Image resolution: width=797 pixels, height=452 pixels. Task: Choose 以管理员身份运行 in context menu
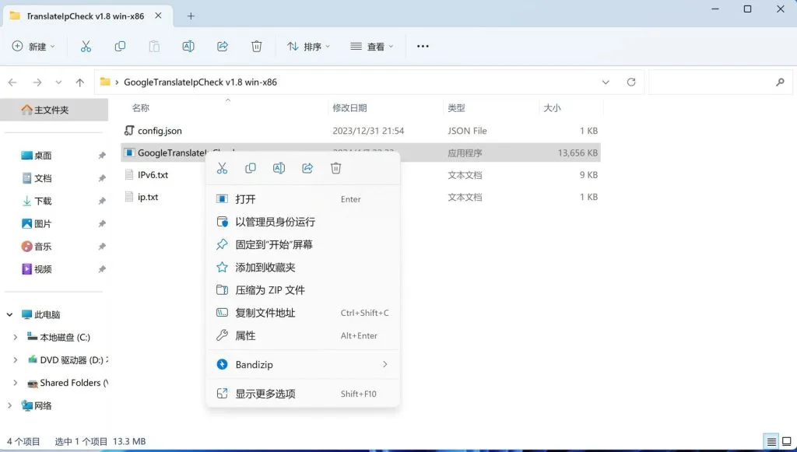[303, 222]
